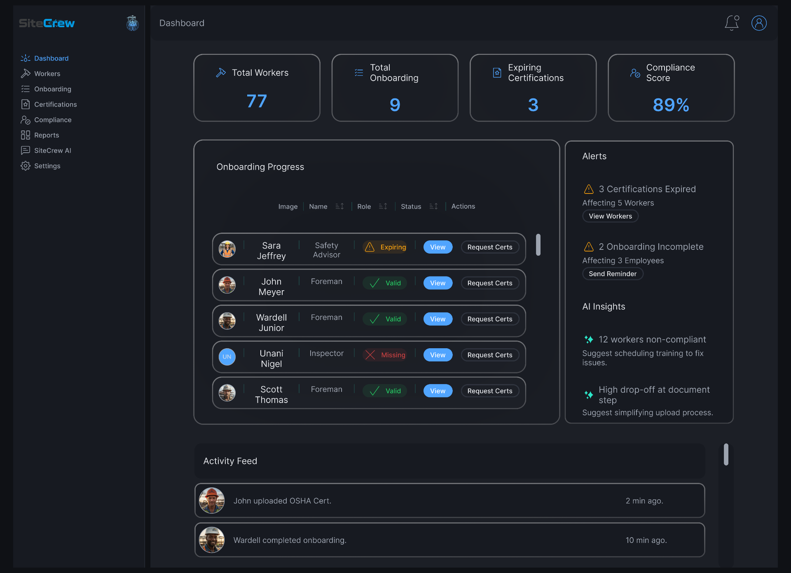Click View for Sara Jeffrey

click(438, 247)
